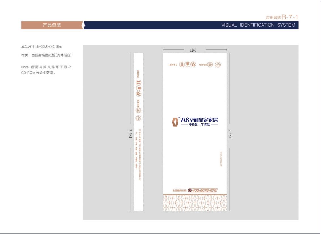Click the CCC certification mark on front panel

tap(210, 65)
